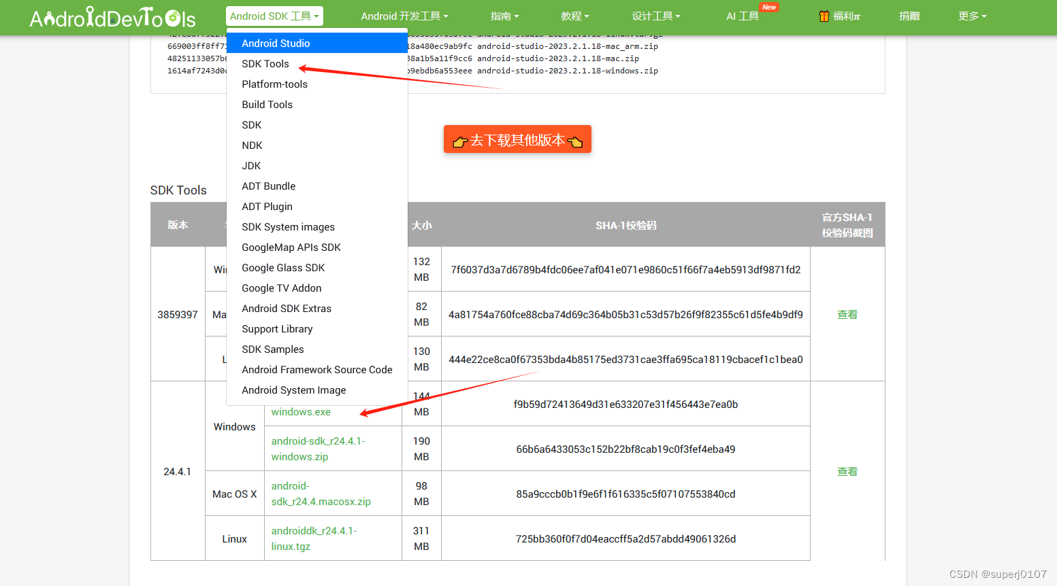
Task: Open the 更多 dropdown menu
Action: pyautogui.click(x=972, y=16)
